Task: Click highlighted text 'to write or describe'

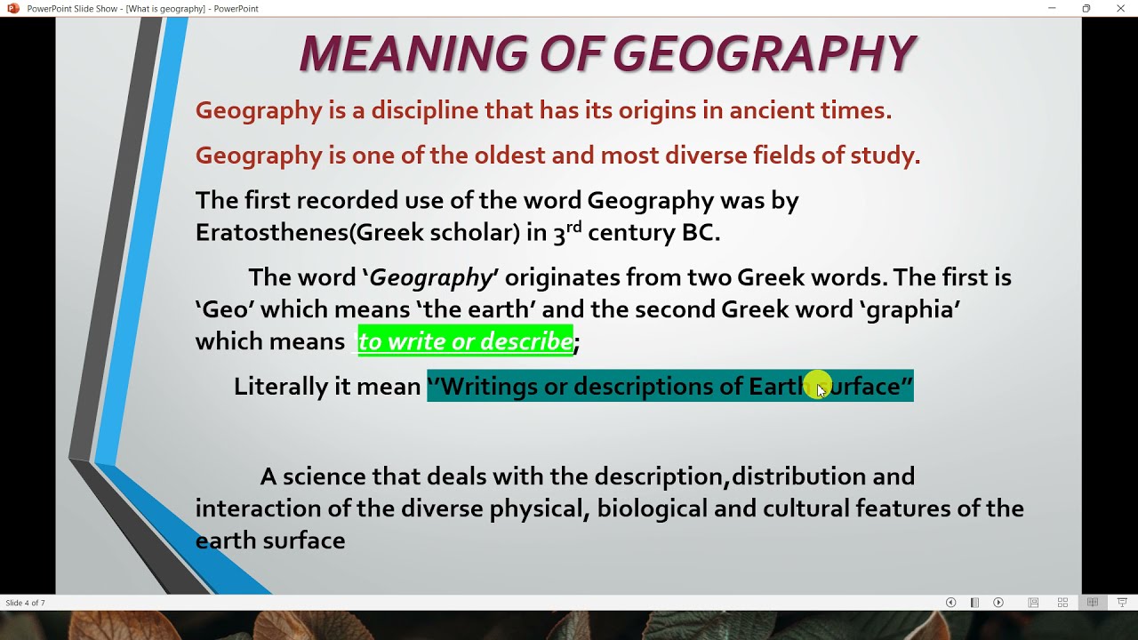Action: click(465, 341)
